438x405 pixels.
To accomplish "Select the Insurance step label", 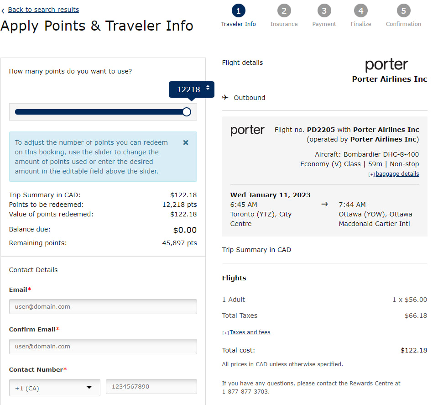I will pos(284,24).
